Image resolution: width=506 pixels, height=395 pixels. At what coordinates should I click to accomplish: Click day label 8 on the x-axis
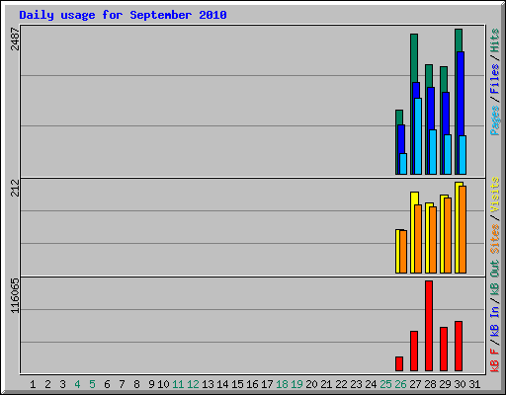[x=136, y=384]
